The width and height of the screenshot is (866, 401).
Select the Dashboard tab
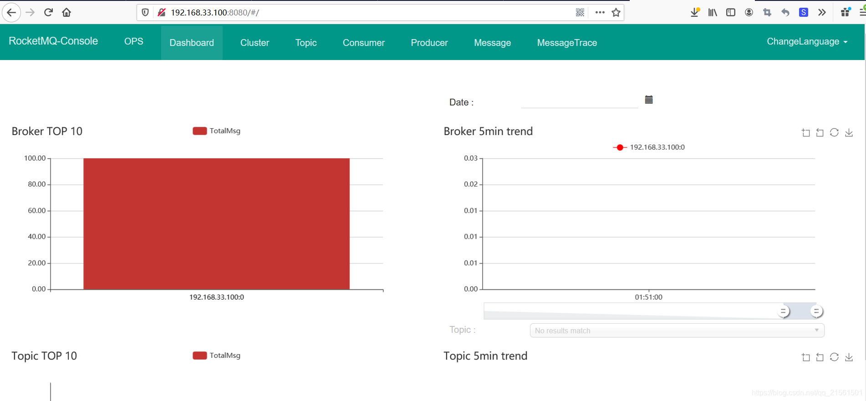(x=192, y=43)
